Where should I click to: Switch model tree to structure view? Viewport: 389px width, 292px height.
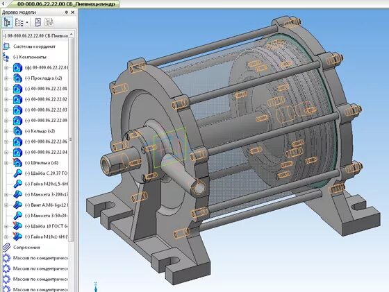pos(7,22)
